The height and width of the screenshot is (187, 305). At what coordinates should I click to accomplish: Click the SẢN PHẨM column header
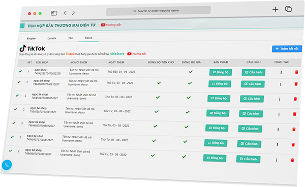point(221,62)
